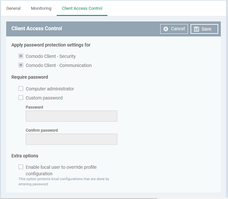Open the Monitoring tab
The image size is (228, 199).
tap(41, 8)
